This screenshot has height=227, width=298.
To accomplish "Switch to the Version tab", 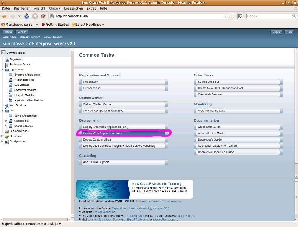I will point(22,32).
